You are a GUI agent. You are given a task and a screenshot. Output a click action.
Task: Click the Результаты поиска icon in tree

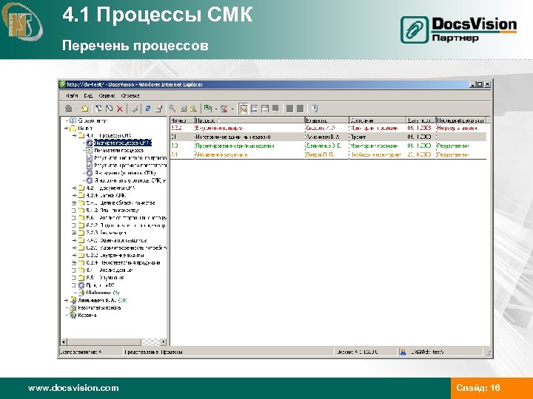[73, 307]
